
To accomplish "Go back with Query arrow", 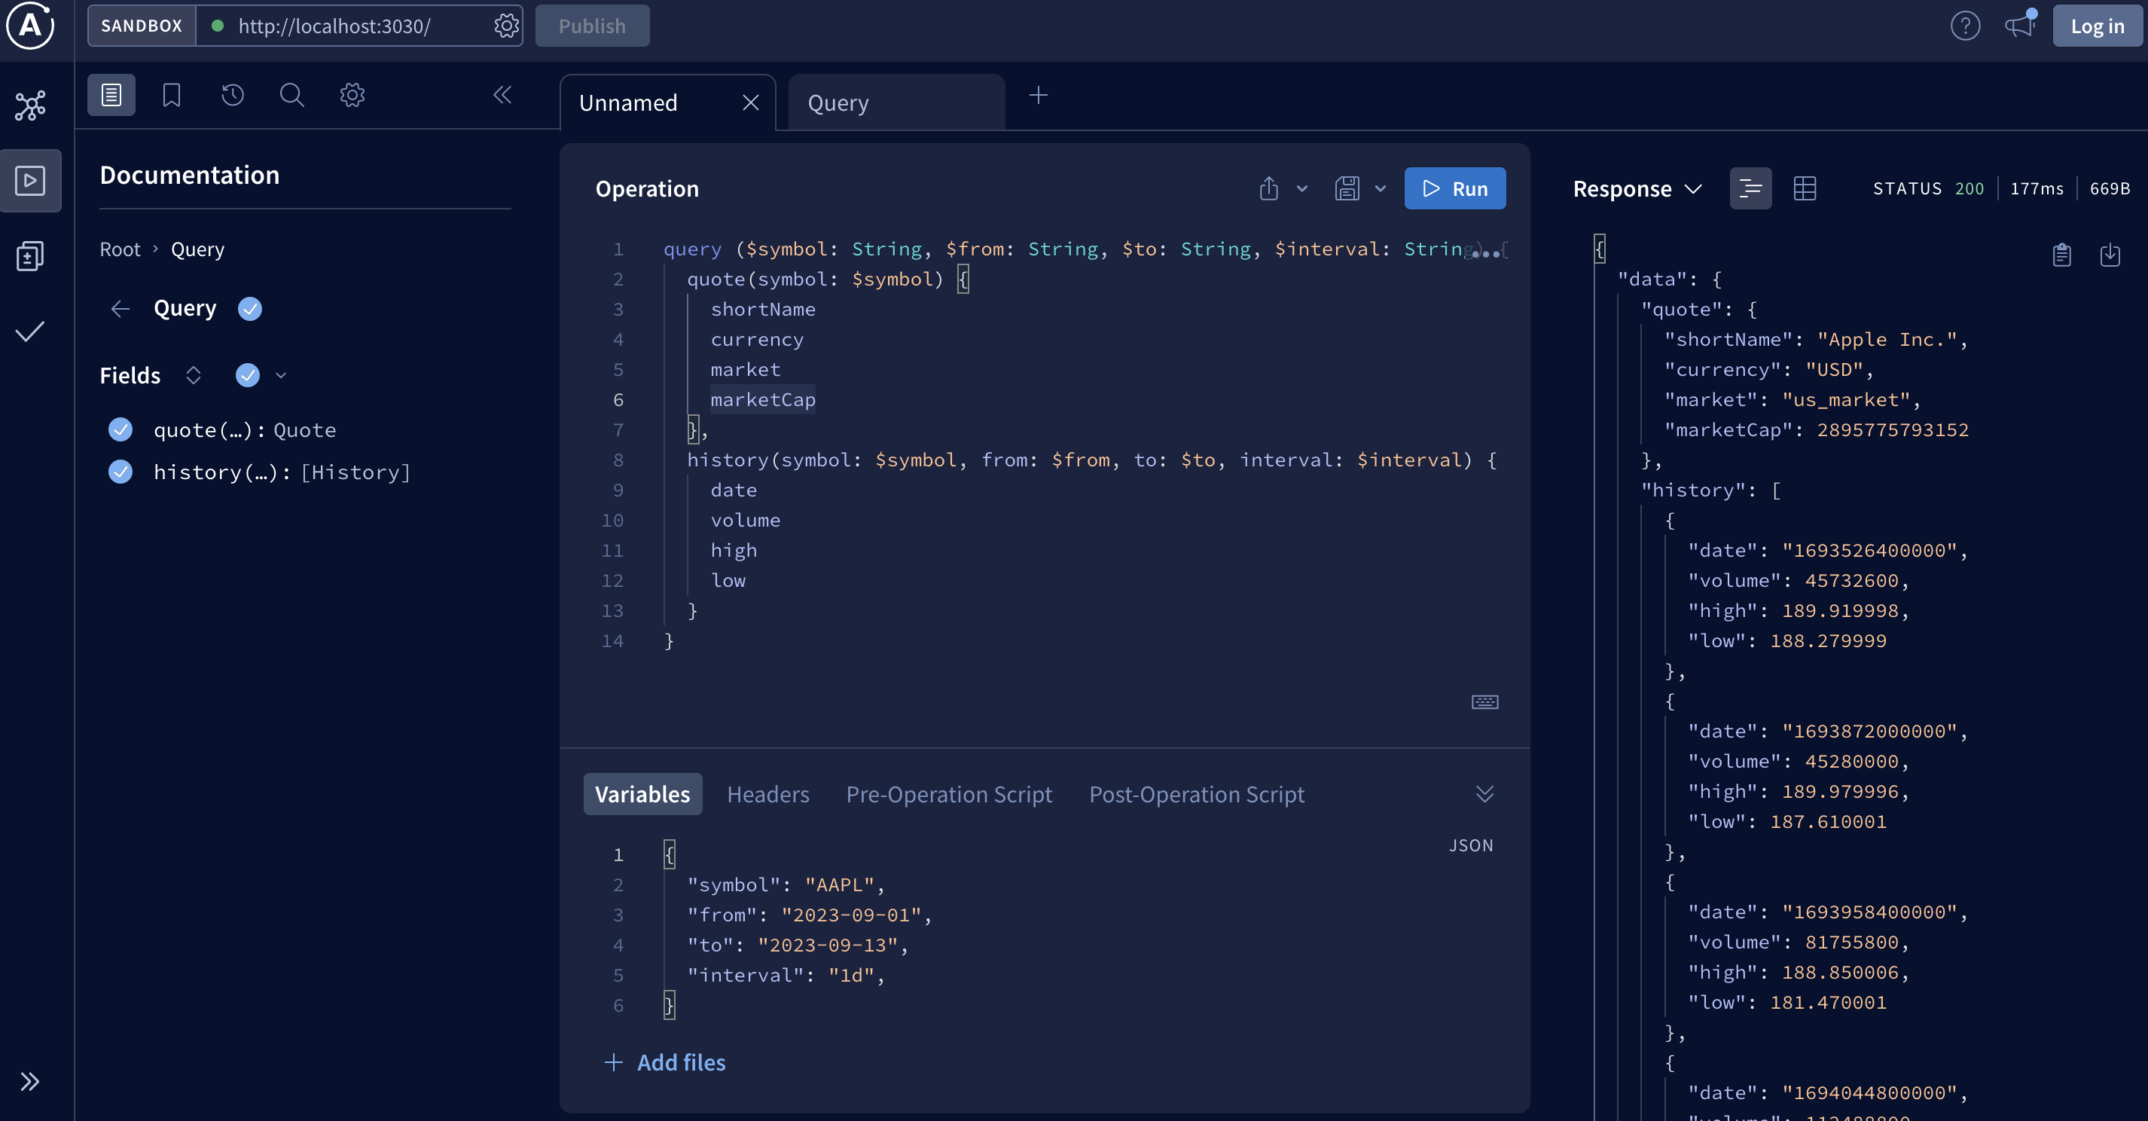I will (x=120, y=309).
